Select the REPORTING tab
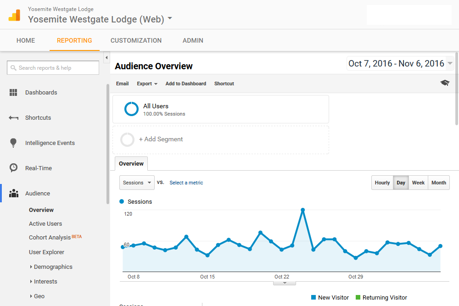Screen dimensions: 459x306 (74, 40)
